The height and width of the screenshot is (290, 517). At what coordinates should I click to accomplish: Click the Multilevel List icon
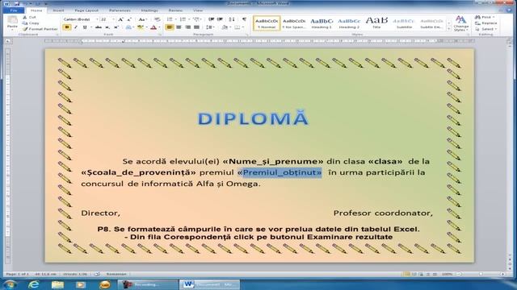click(197, 19)
